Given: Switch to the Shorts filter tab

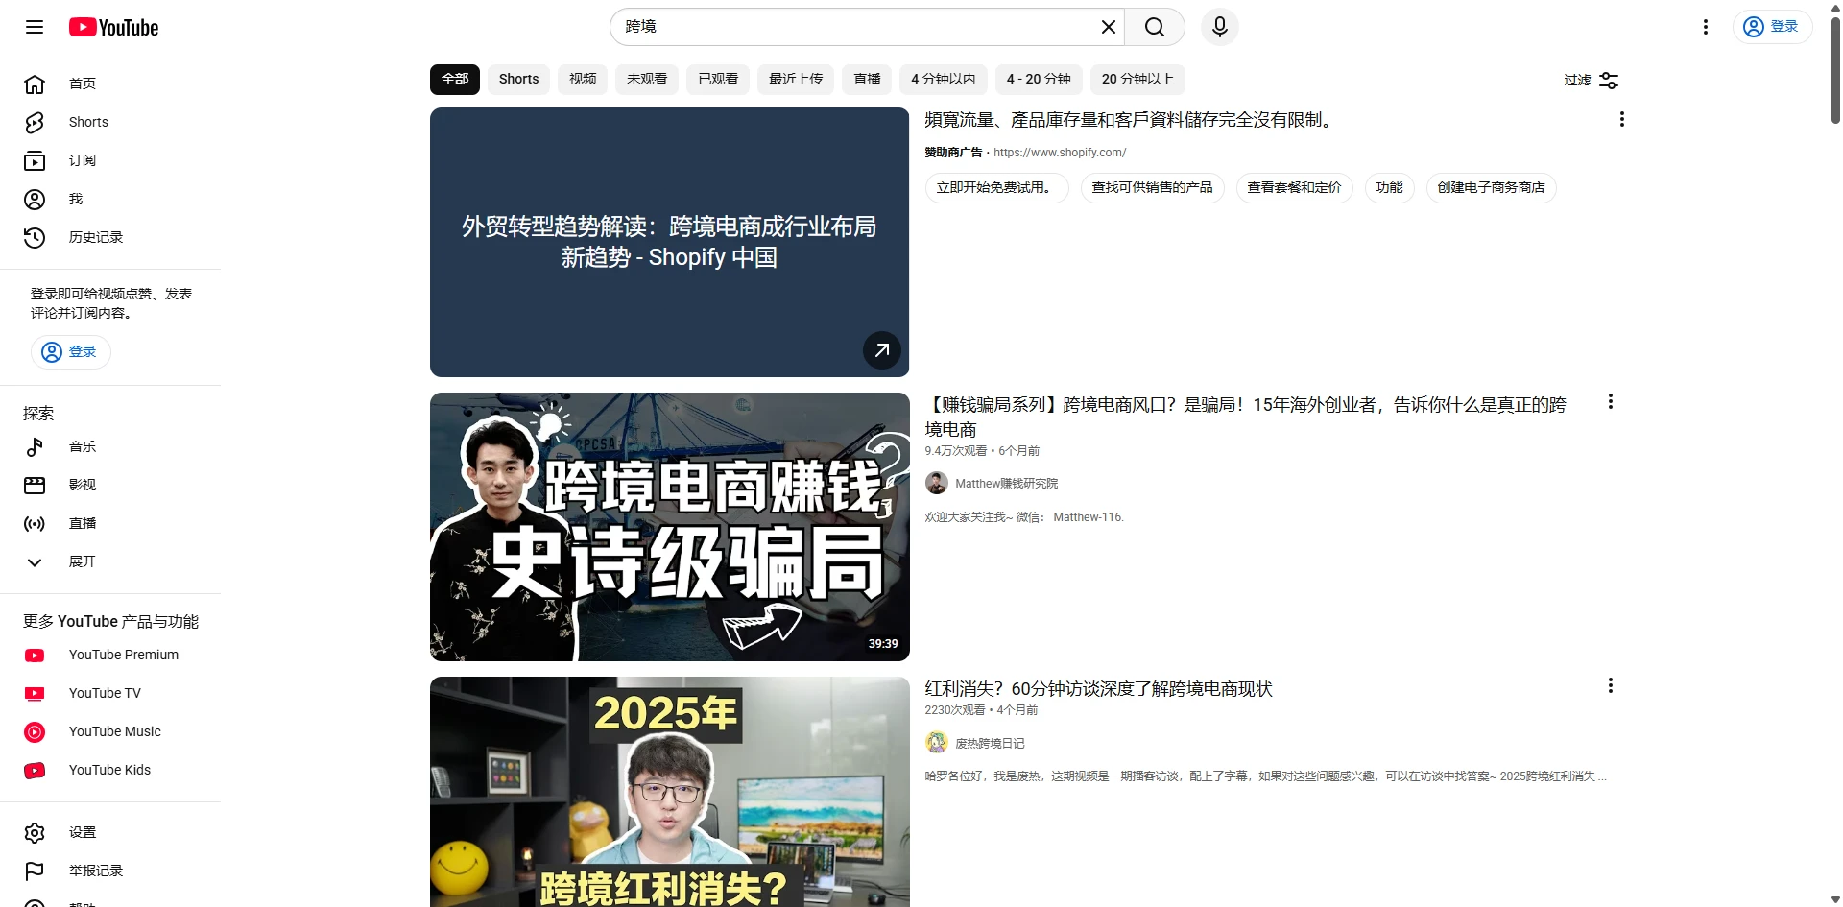Looking at the screenshot, I should pyautogui.click(x=518, y=79).
